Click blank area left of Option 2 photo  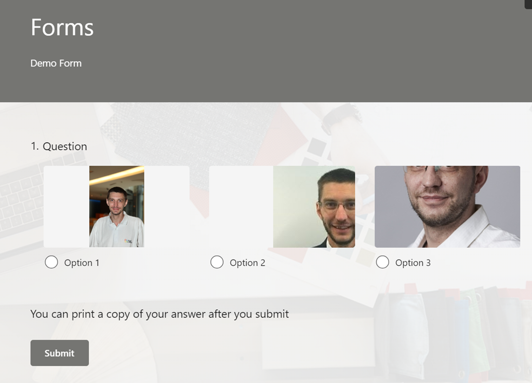(241, 207)
